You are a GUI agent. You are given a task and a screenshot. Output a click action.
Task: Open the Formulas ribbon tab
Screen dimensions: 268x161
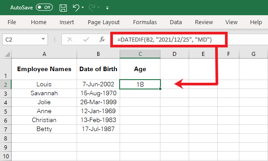(x=145, y=22)
